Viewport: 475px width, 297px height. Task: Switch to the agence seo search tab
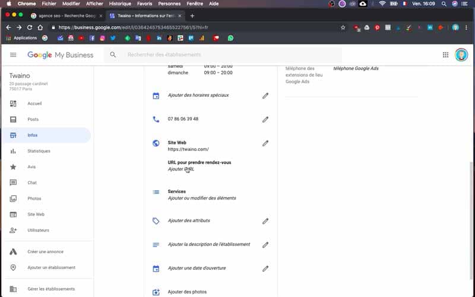[66, 16]
